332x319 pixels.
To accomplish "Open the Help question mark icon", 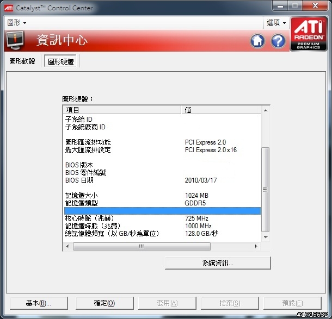I will (x=278, y=41).
